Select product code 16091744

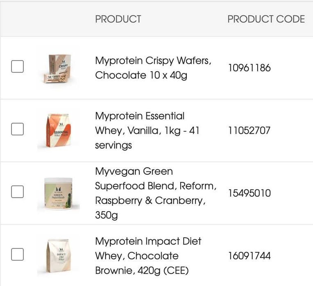pyautogui.click(x=249, y=256)
